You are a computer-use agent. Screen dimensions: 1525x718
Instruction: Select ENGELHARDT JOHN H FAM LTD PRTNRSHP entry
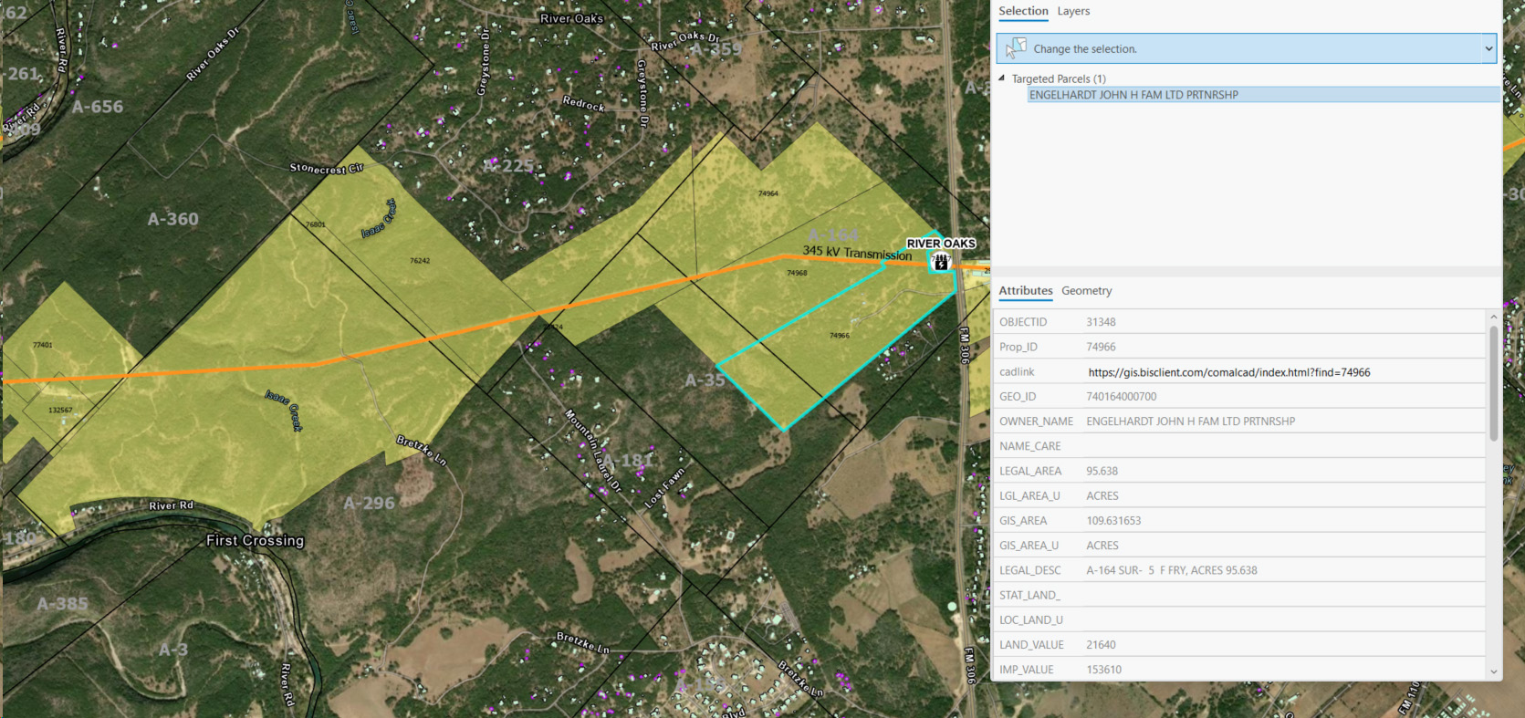1133,95
